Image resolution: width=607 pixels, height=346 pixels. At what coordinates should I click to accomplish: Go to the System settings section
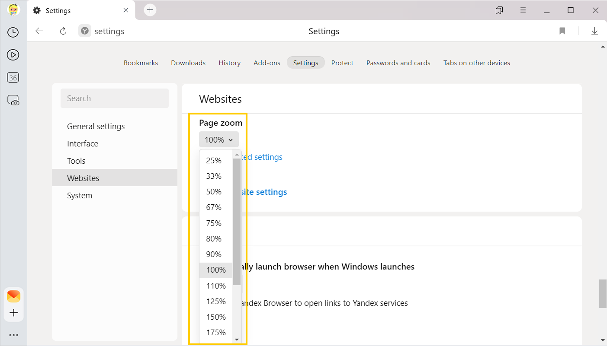[x=80, y=195]
